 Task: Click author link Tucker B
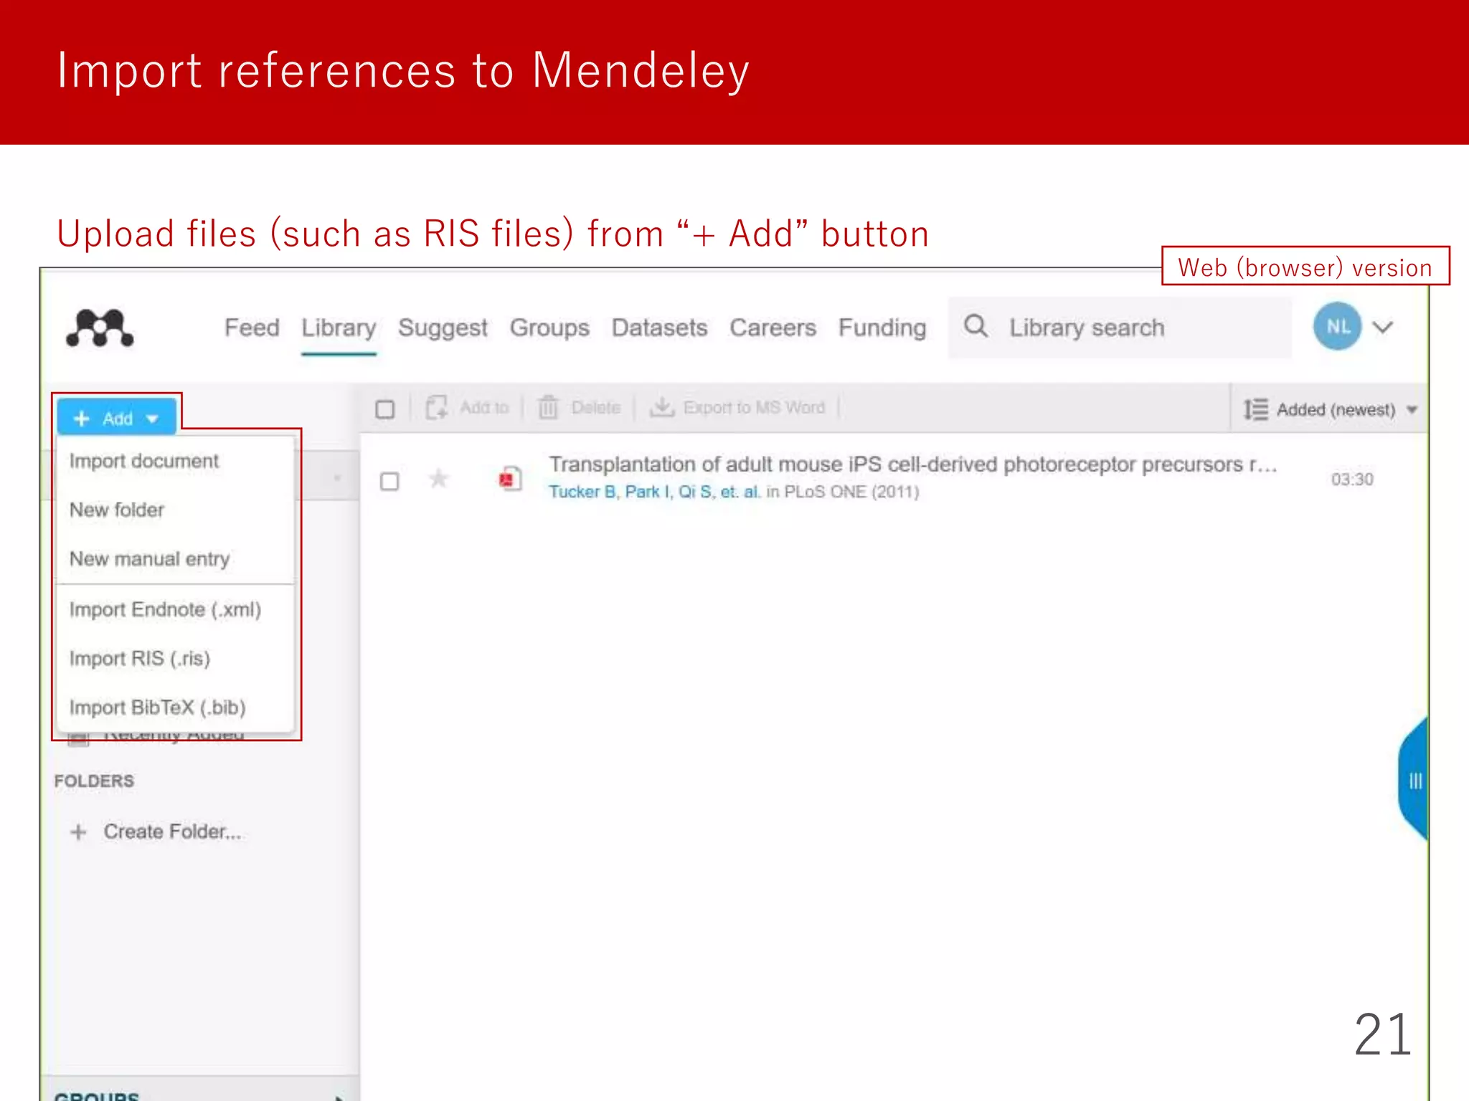coord(582,492)
